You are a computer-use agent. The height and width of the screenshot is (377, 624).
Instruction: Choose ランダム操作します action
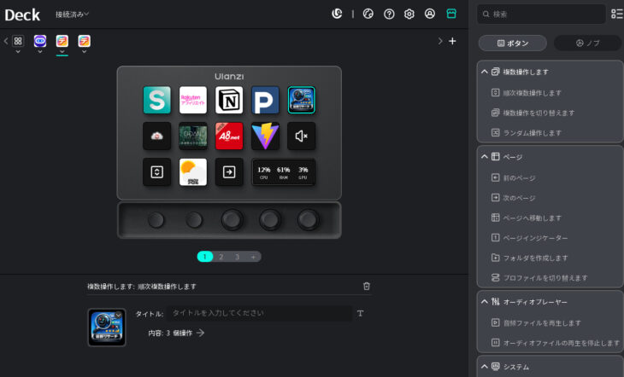527,133
